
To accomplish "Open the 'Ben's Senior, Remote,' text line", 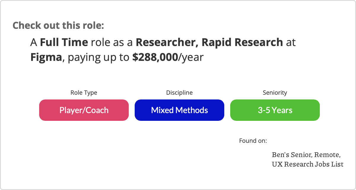I will pos(306,155).
